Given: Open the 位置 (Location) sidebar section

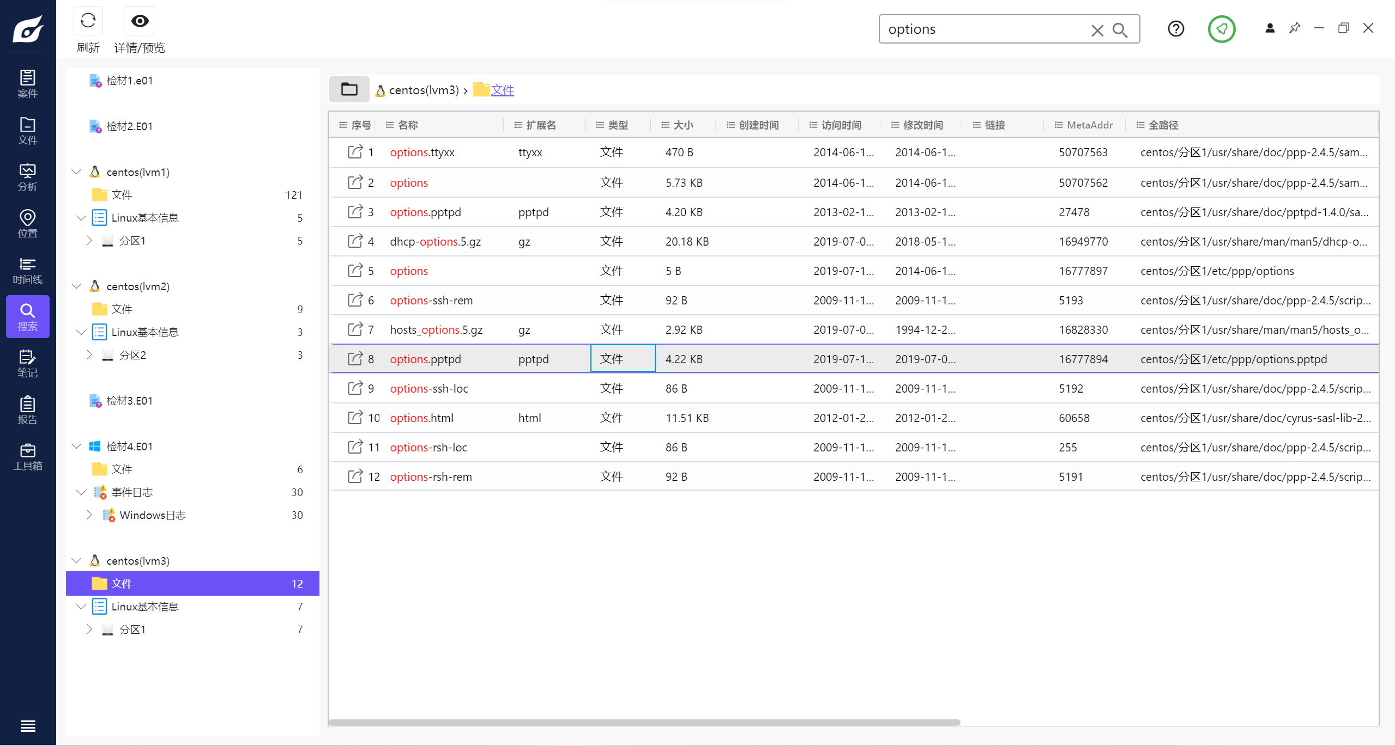Looking at the screenshot, I should click(27, 224).
